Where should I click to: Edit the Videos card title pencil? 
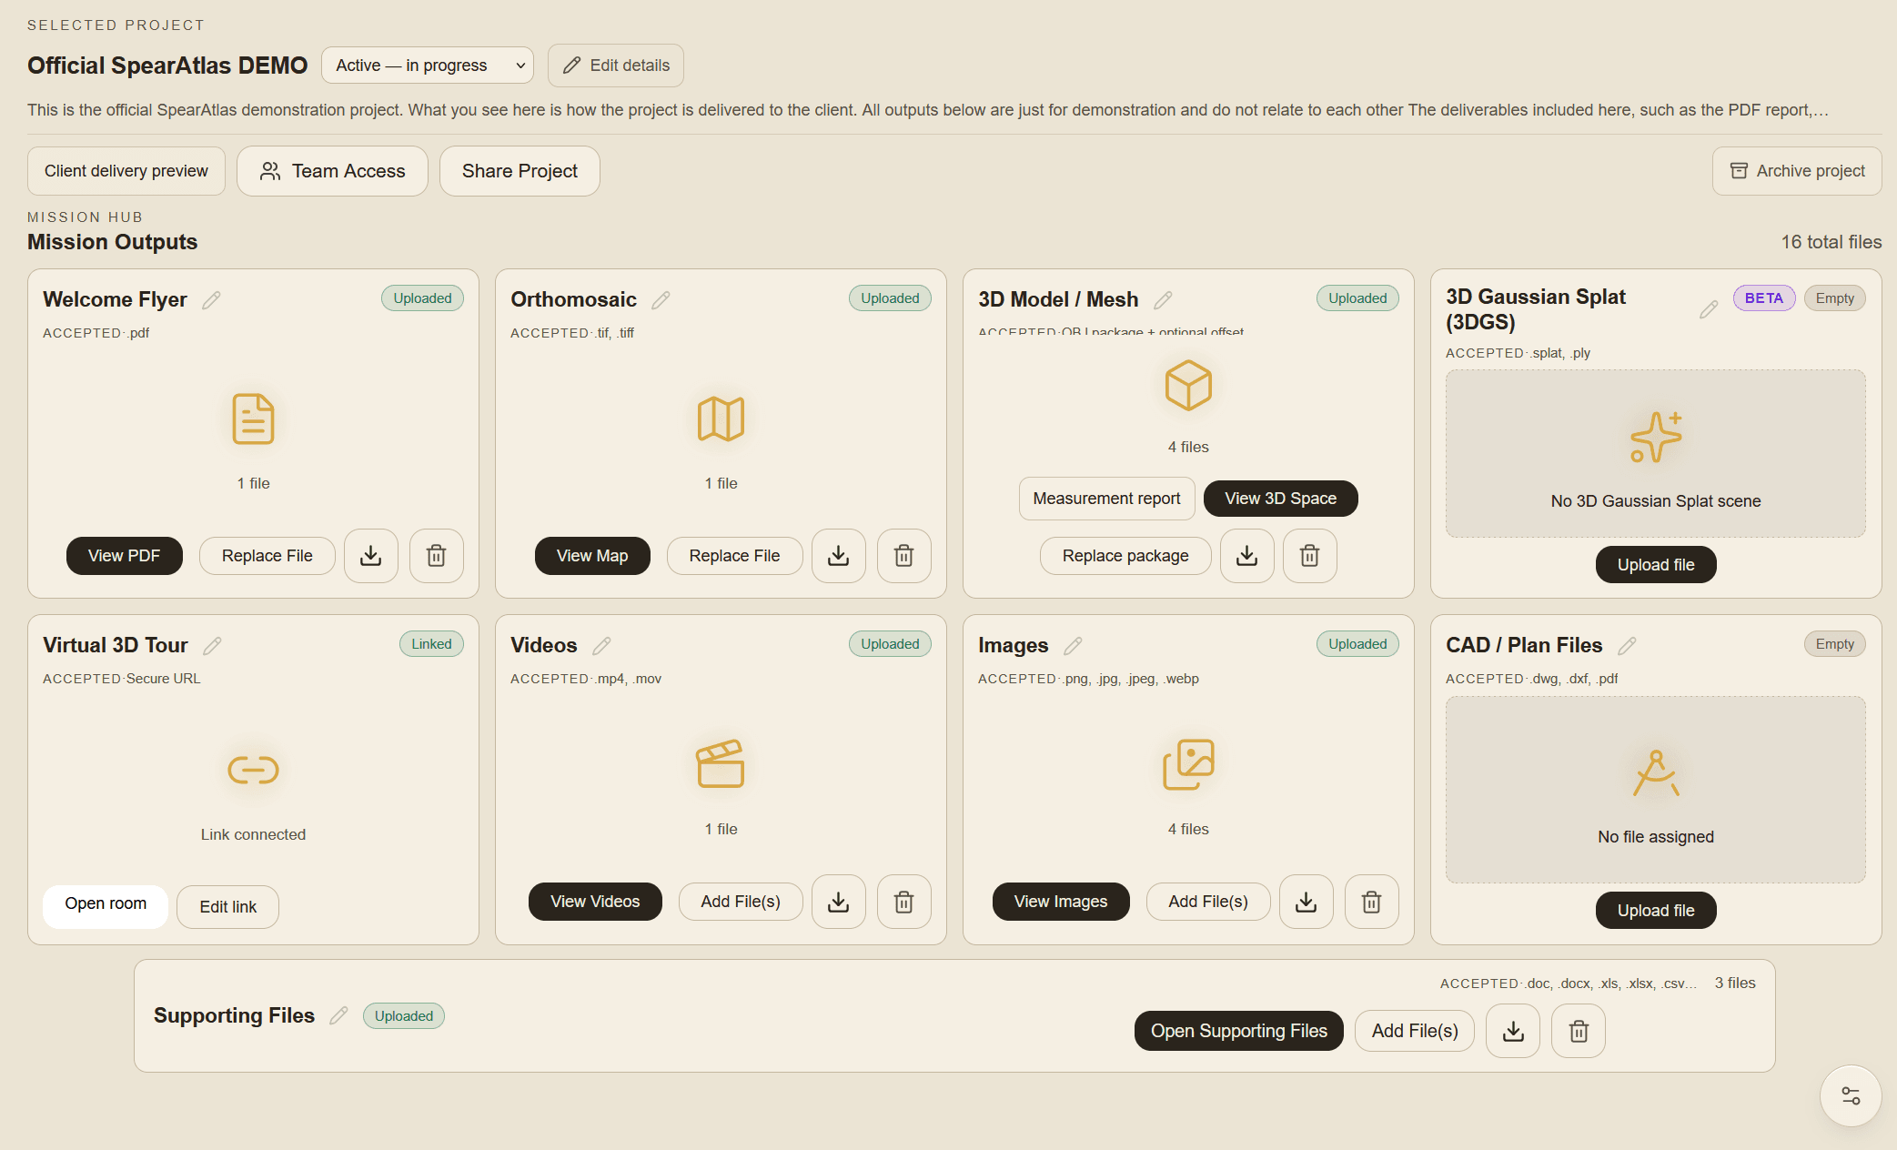(x=601, y=646)
